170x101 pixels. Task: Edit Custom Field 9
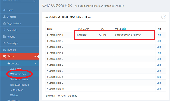(159, 83)
